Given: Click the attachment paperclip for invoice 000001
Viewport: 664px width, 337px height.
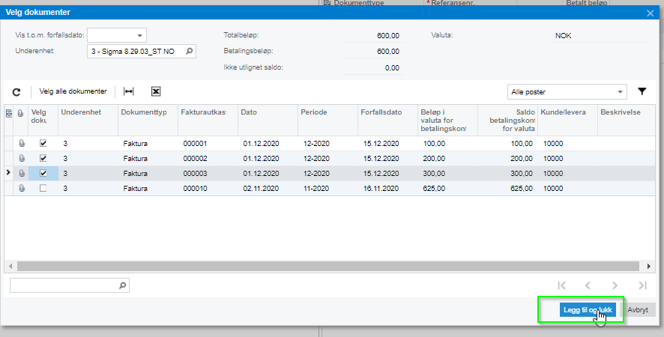Looking at the screenshot, I should 22,143.
